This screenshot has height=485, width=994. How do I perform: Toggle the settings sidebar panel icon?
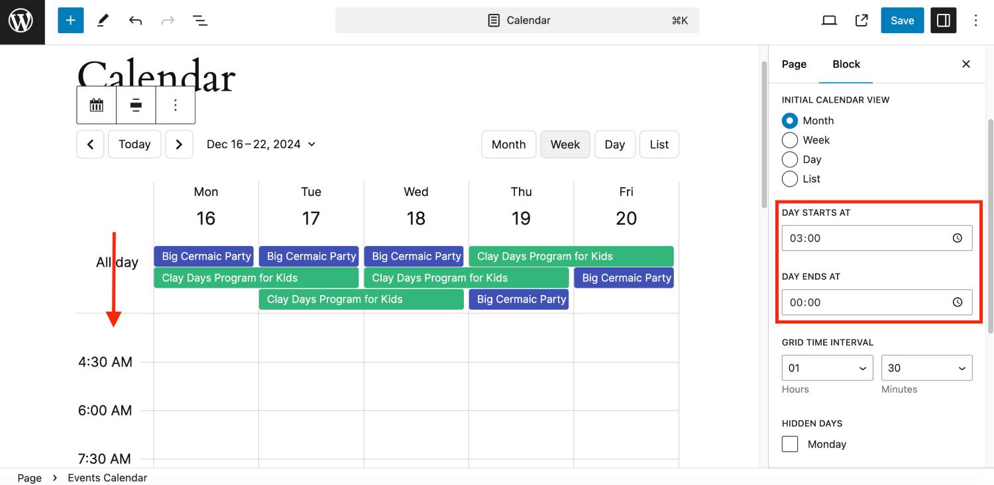pyautogui.click(x=944, y=21)
